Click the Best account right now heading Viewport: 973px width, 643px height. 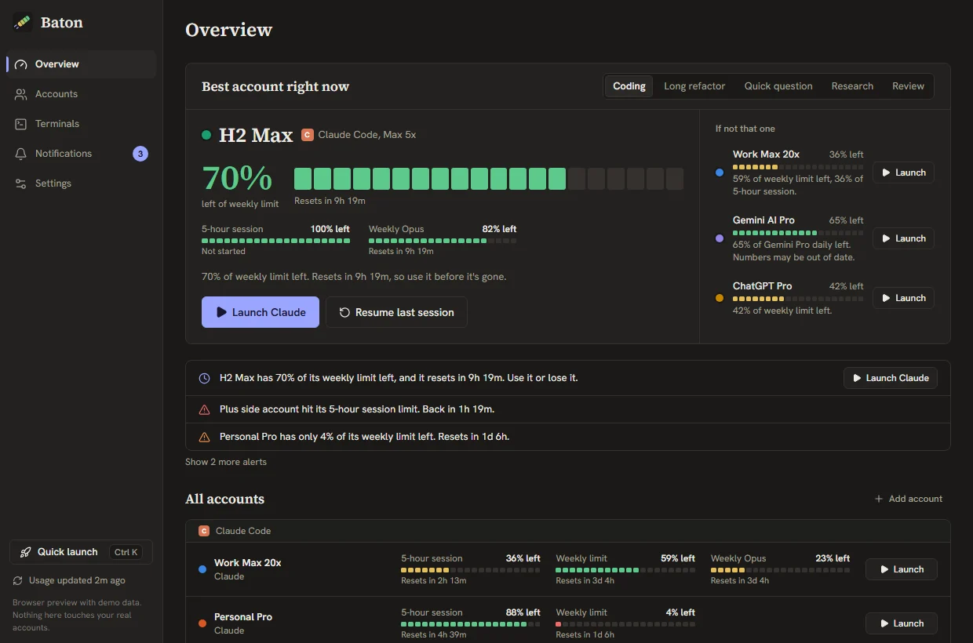(275, 86)
